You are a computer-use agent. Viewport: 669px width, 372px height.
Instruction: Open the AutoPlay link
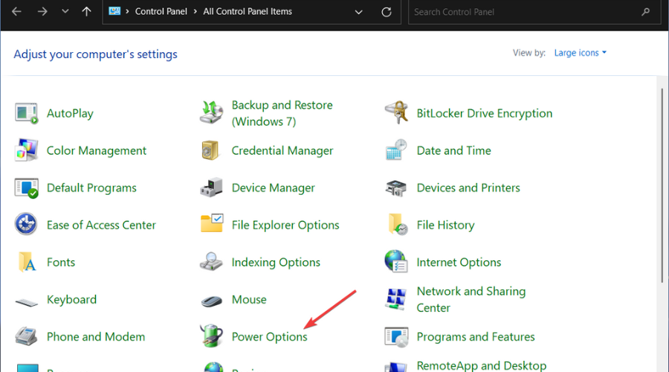pos(70,113)
